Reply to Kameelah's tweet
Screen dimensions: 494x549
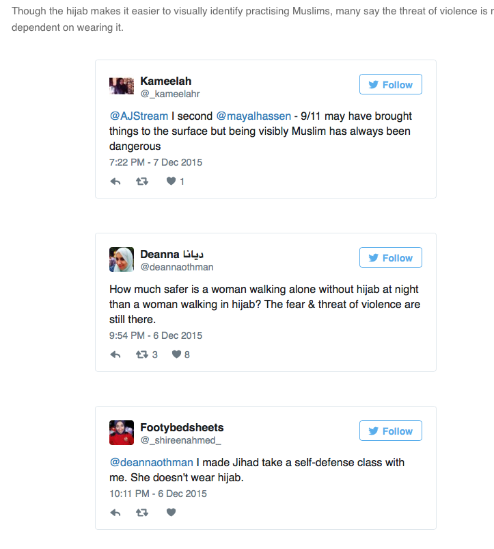point(115,181)
